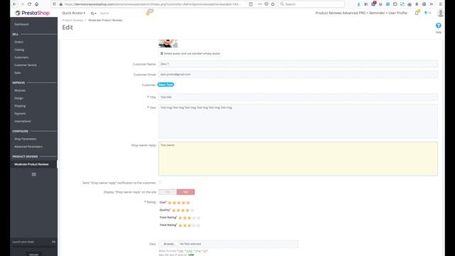This screenshot has height=256, width=455.
Task: Show more browser extensions via the chevron
Action: pyautogui.click(x=432, y=4)
